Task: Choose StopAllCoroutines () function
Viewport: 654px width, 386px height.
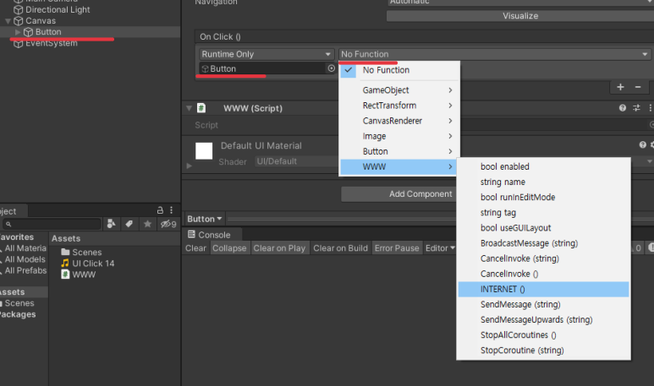Action: click(x=543, y=335)
